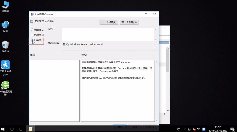Open the muted volume tray icon
This screenshot has height=132, width=237.
click(x=194, y=129)
